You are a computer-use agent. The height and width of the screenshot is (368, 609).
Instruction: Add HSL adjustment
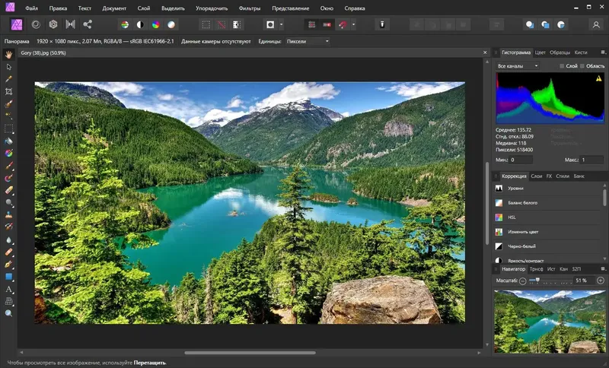tap(547, 217)
